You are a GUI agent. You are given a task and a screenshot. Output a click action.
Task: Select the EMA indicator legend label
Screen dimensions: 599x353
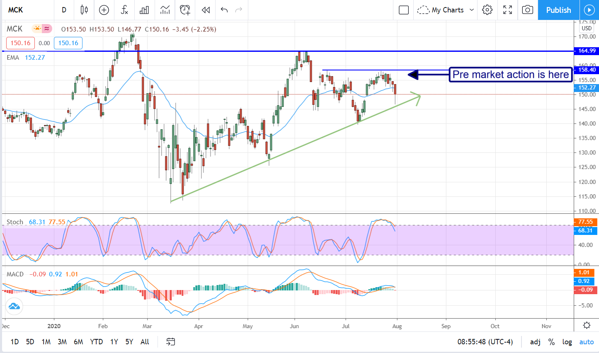pyautogui.click(x=13, y=58)
